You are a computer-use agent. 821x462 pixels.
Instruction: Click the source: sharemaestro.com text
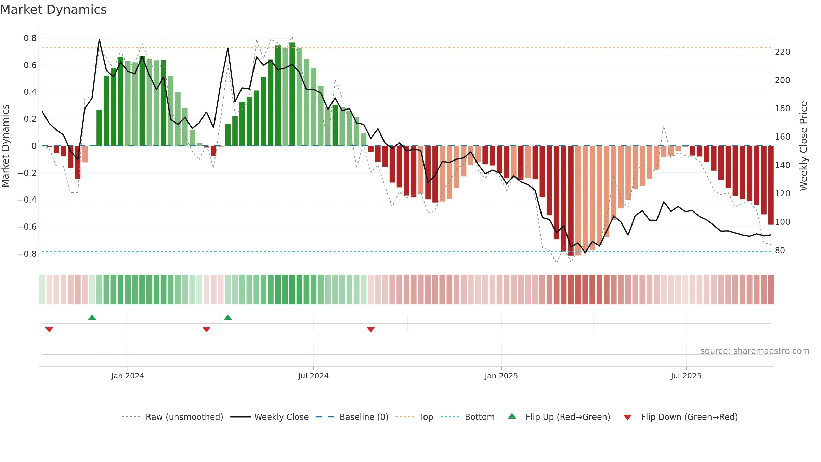click(x=755, y=351)
